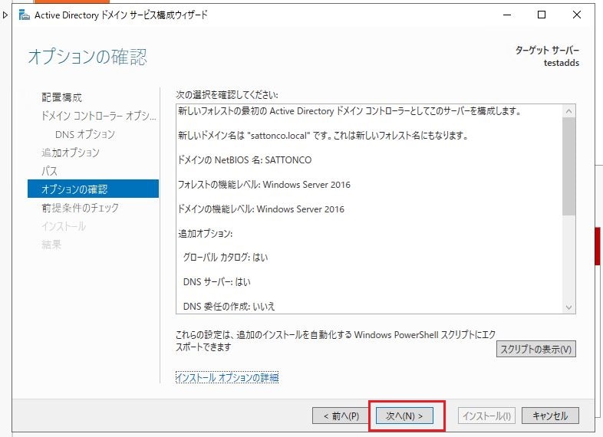Viewport: 603px width, 437px height.
Task: Click the NetBIOS 名: SATTONCO line
Action: pyautogui.click(x=245, y=160)
